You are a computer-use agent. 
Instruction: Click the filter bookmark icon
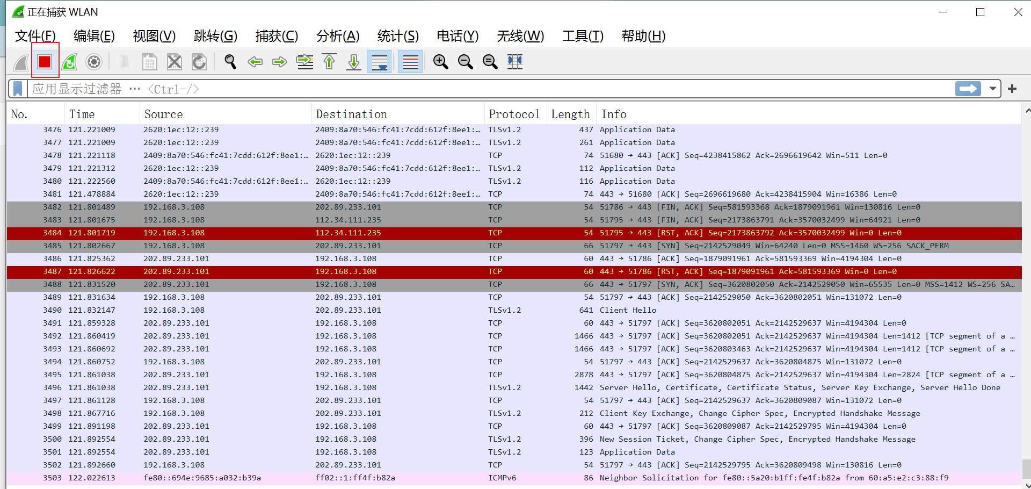18,89
